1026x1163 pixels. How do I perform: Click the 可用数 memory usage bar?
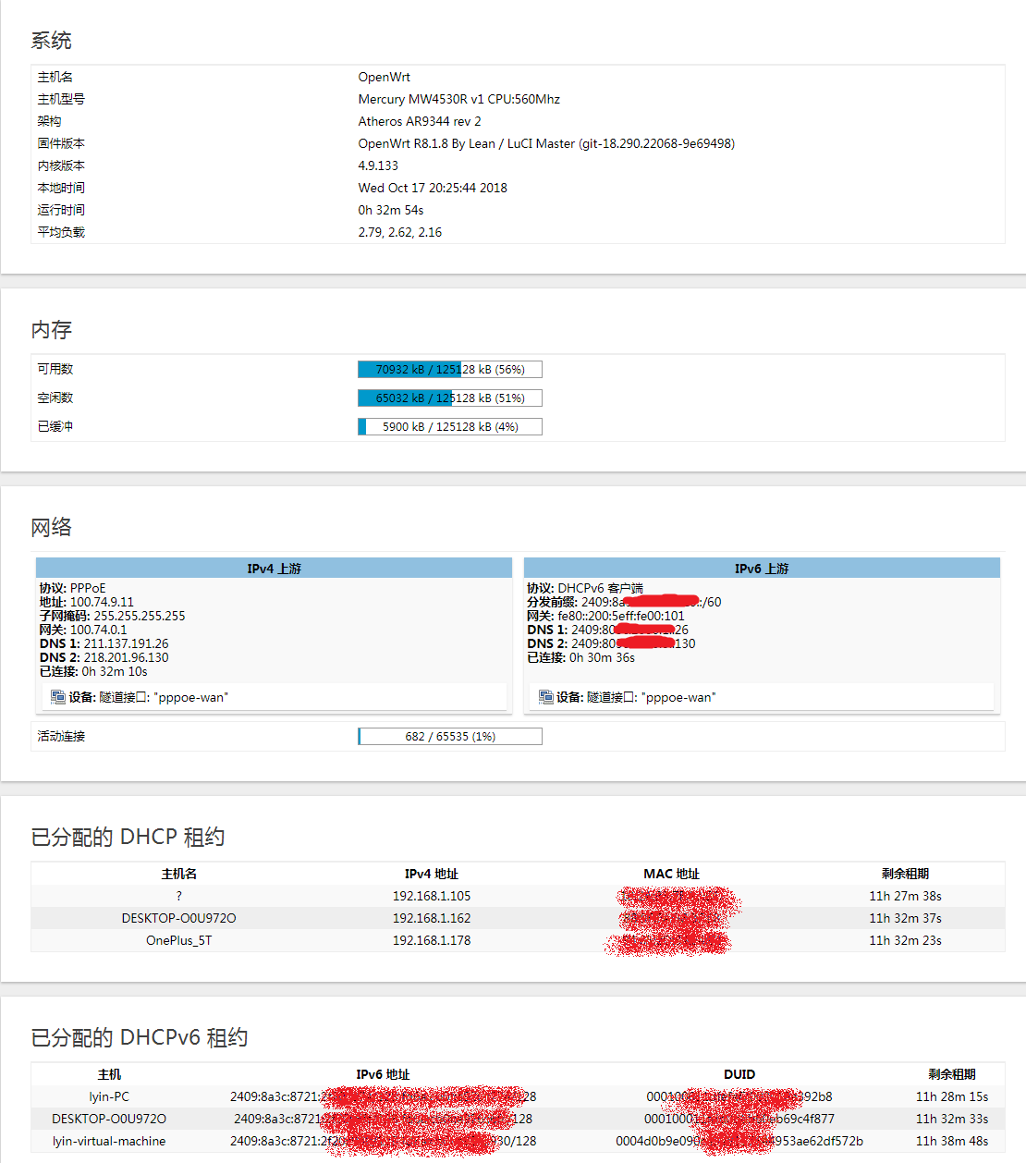(x=449, y=369)
